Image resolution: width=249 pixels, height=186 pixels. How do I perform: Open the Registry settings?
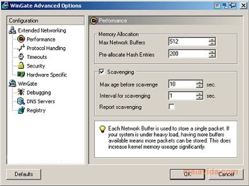click(x=36, y=110)
